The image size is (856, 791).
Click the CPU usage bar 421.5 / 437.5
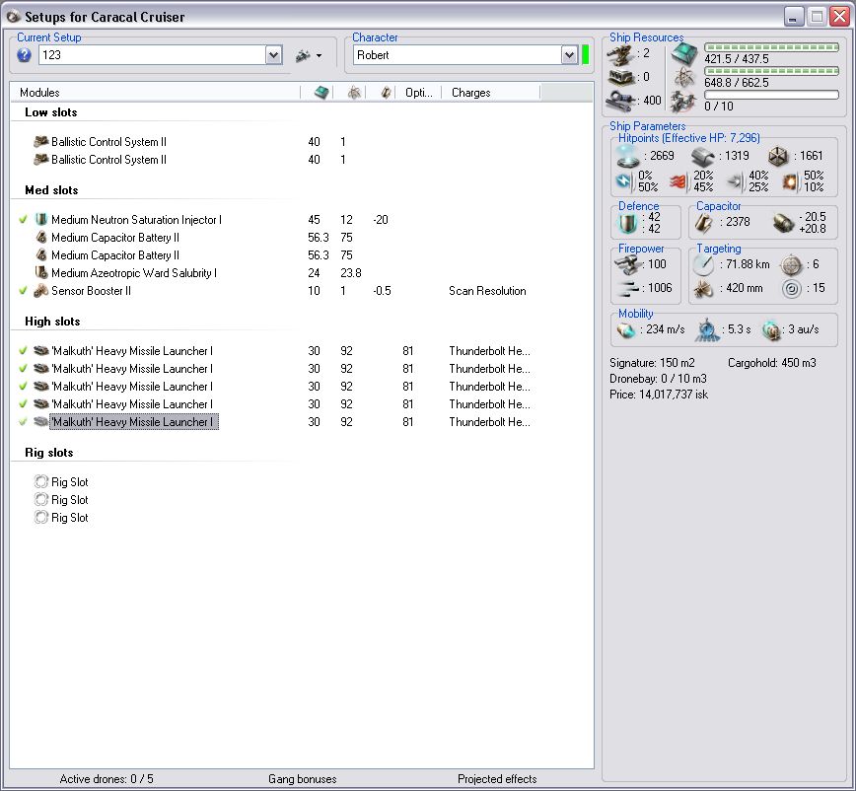(x=771, y=47)
